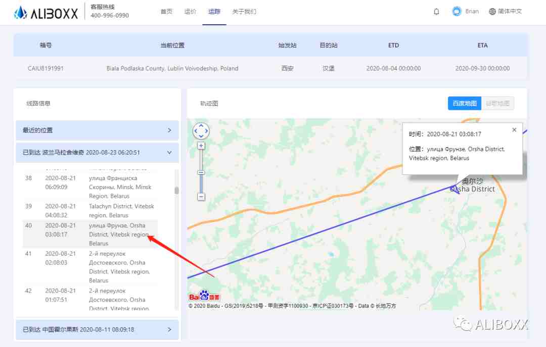Click the ETD column header
The width and height of the screenshot is (546, 347).
pos(393,45)
